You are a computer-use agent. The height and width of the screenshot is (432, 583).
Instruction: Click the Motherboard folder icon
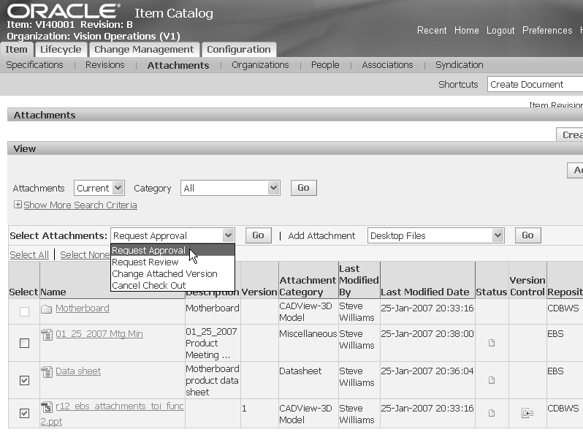[46, 309]
